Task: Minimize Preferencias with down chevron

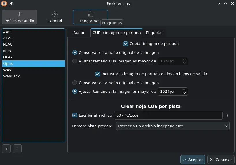Action: pyautogui.click(x=218, y=3)
